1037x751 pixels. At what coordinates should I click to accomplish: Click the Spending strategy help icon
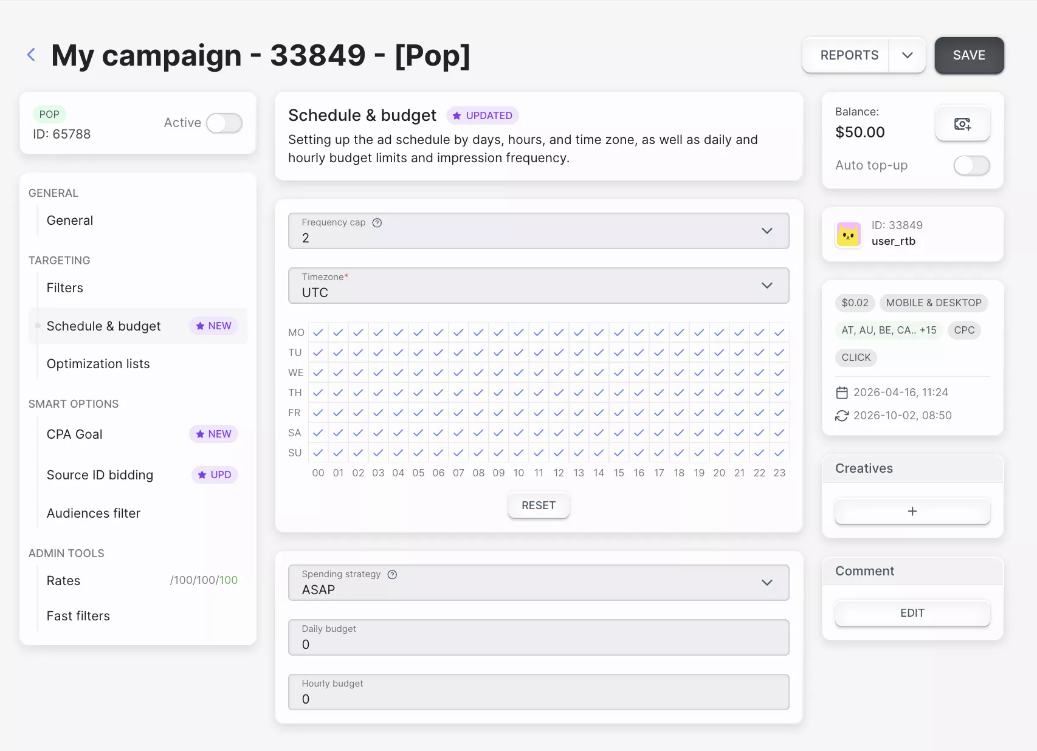click(x=392, y=574)
